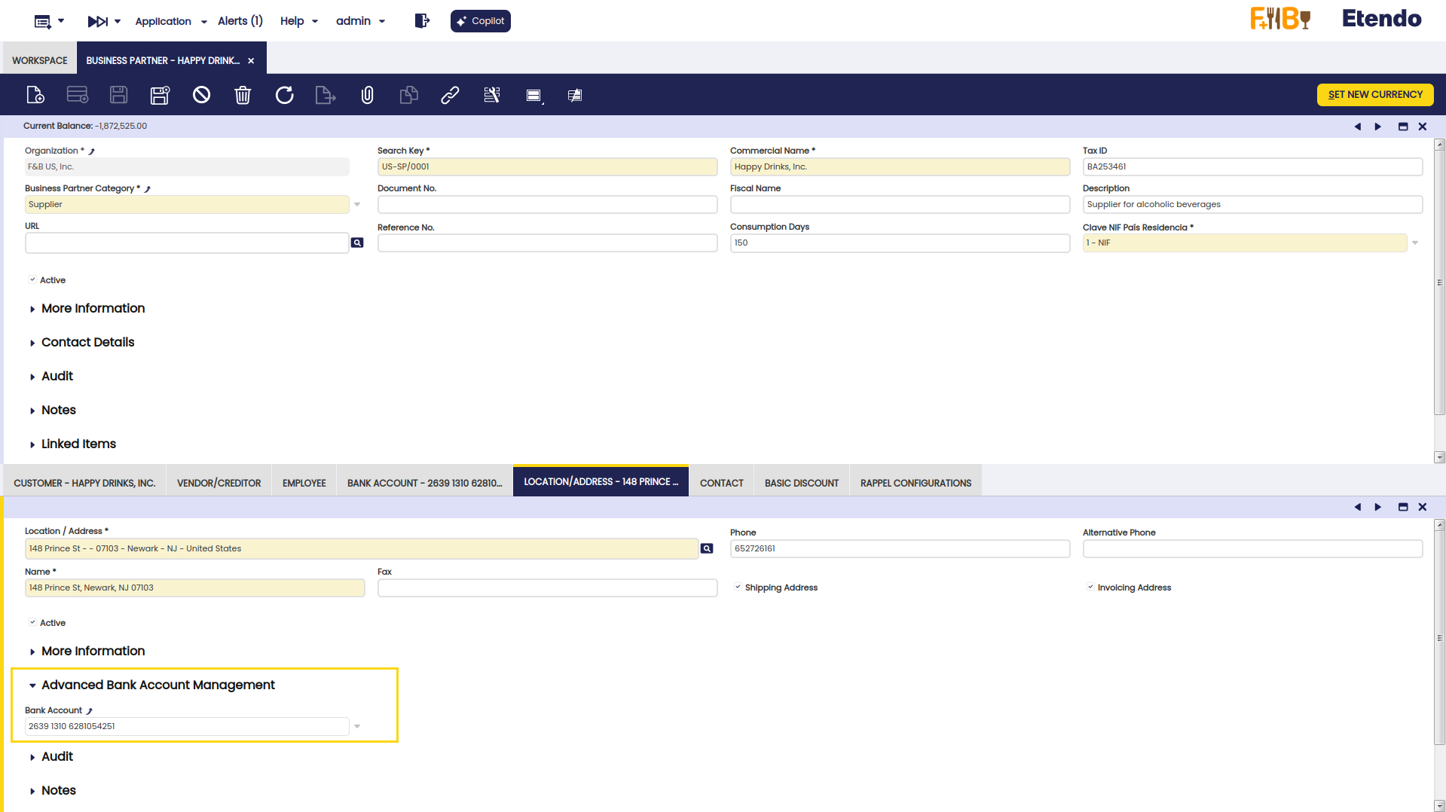
Task: Open Business Partner Category dropdown arrow
Action: click(x=357, y=204)
